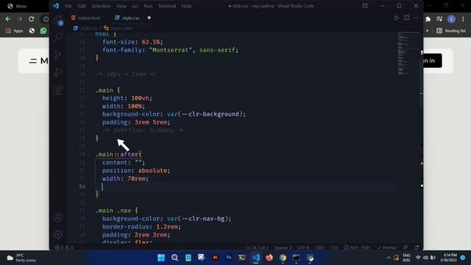Place cursor on line 34 number
Viewport: 471px width, 265px height.
[82, 186]
